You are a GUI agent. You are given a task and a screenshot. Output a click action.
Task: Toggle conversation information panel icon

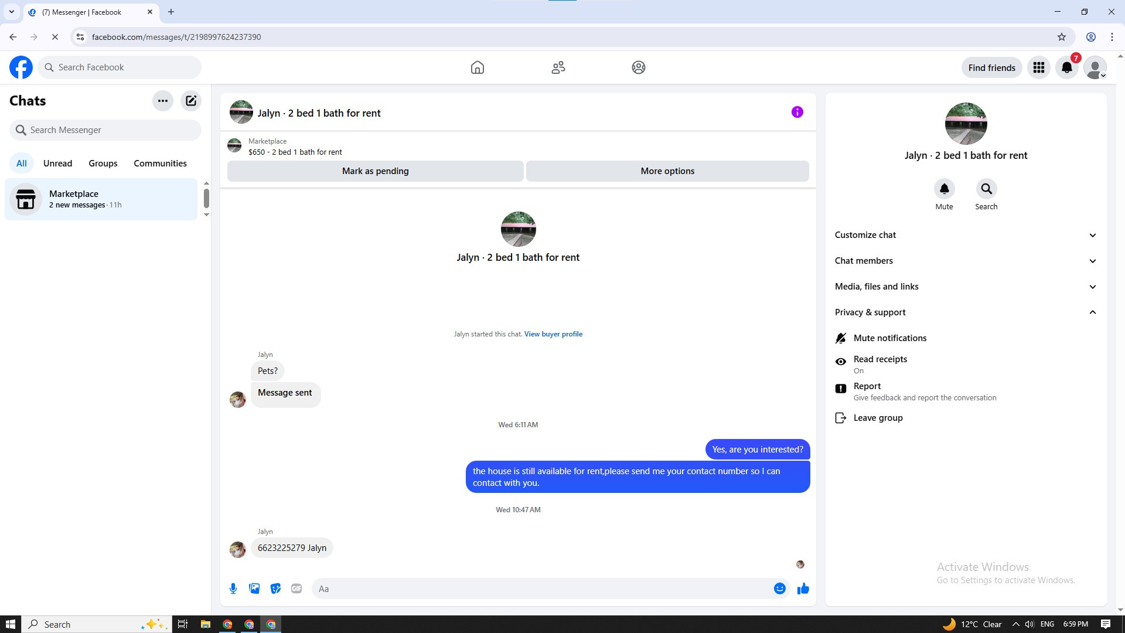(x=797, y=112)
